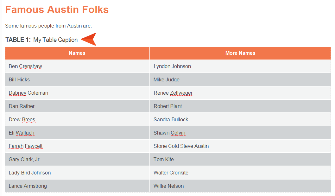Click the Willie Nelson cell
Screen dimensions: 335x196
pyautogui.click(x=240, y=186)
